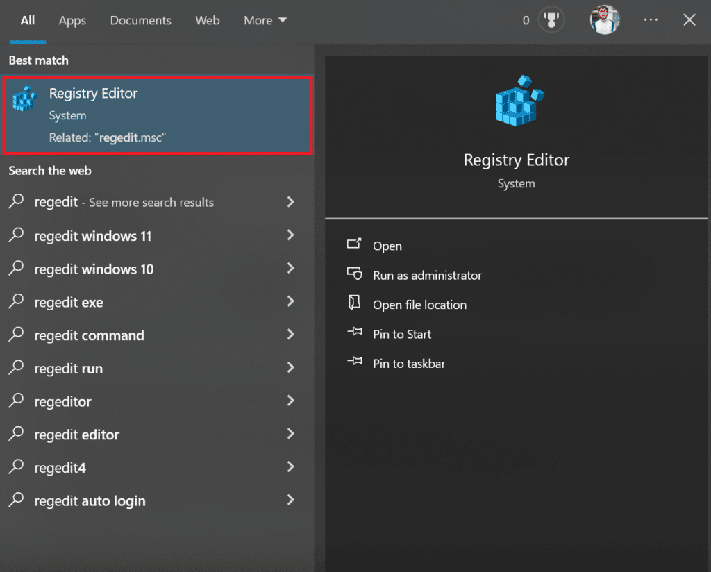Viewport: 711px width, 572px height.
Task: Switch to the Apps tab
Action: pos(72,20)
